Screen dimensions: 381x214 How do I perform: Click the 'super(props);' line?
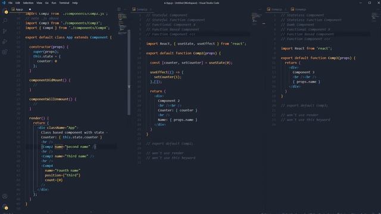pos(46,52)
